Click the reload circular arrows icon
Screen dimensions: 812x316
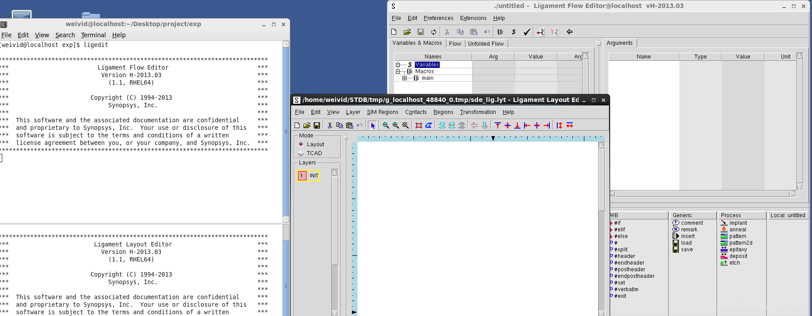[434, 32]
